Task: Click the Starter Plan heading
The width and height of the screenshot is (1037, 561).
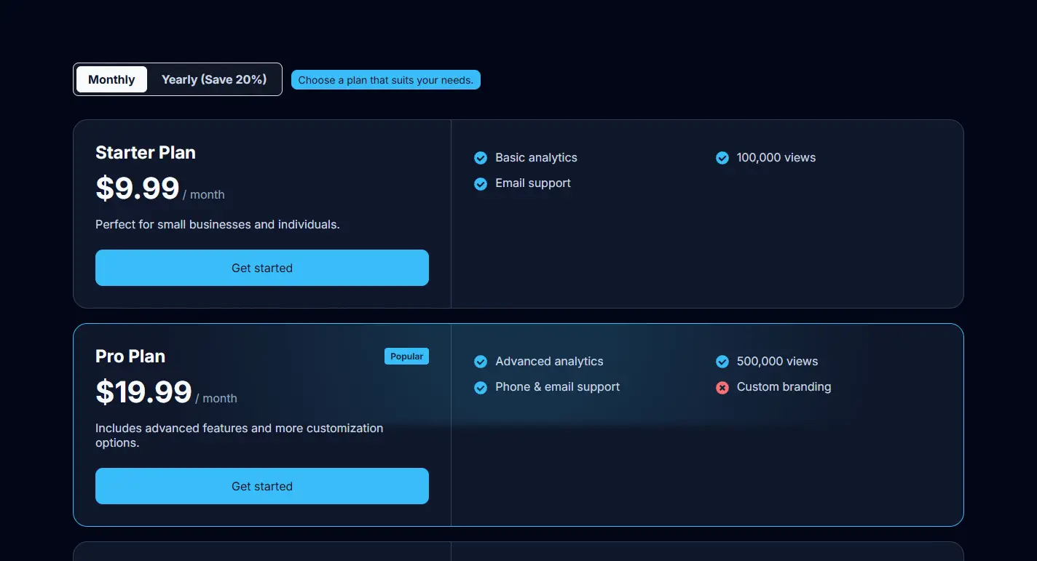Action: (x=146, y=153)
